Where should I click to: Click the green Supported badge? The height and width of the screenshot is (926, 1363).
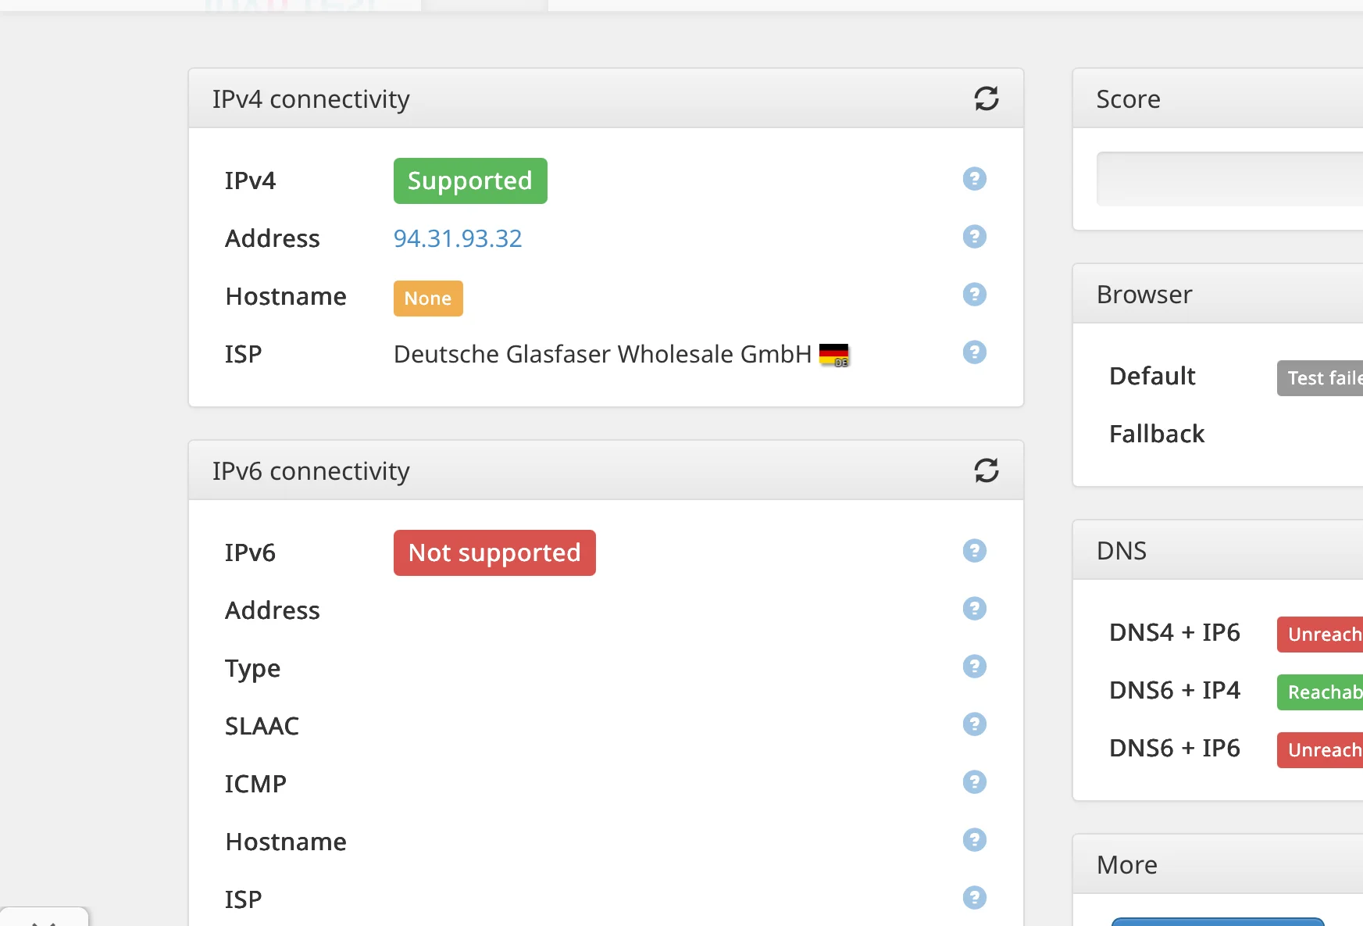[x=470, y=181]
